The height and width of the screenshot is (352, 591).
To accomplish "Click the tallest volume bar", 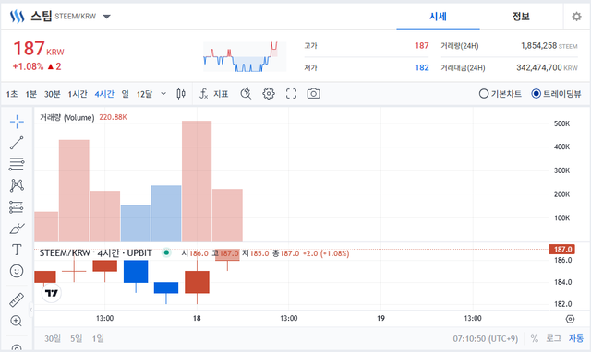I will pyautogui.click(x=197, y=182).
